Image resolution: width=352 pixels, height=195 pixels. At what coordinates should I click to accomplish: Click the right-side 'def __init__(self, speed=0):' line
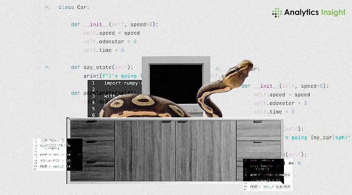(285, 86)
